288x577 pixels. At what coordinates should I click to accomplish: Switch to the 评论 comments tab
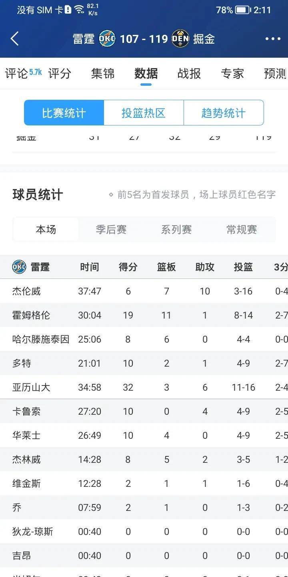click(x=17, y=74)
